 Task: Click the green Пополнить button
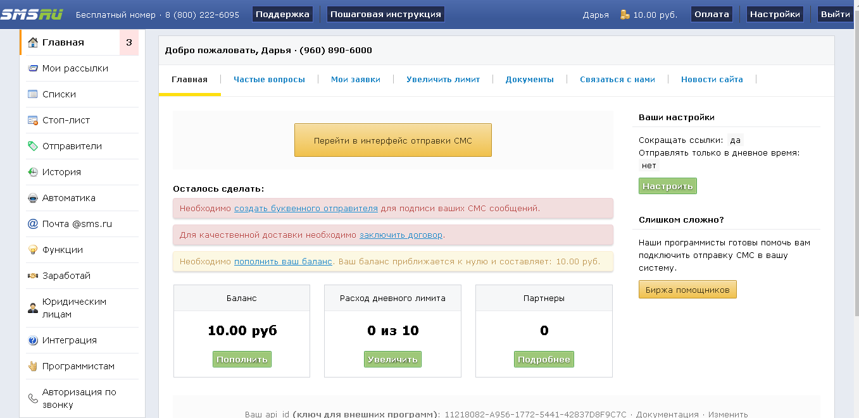tap(242, 359)
